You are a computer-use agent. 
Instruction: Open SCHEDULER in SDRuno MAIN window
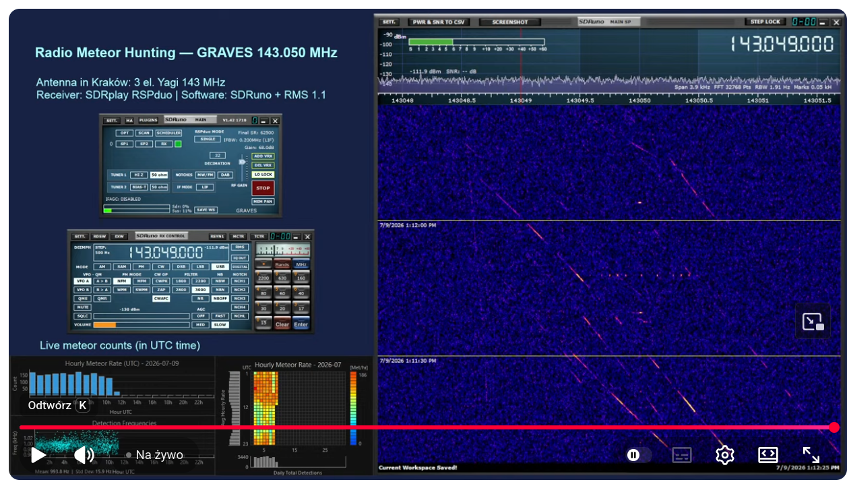[168, 133]
